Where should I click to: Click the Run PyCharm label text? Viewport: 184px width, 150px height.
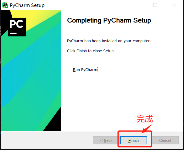(x=85, y=70)
